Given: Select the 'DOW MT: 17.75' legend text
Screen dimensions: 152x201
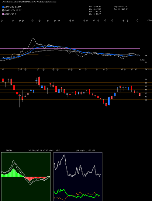Looking at the screenshot, I should coord(13,11).
